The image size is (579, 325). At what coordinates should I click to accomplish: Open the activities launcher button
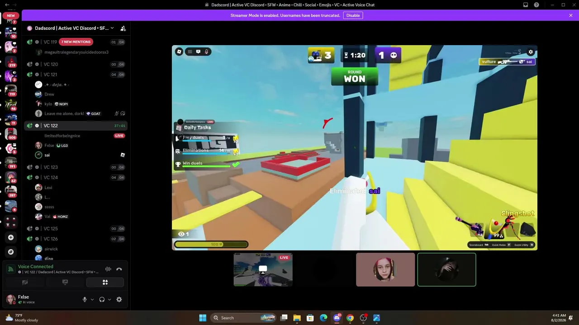[x=105, y=283]
